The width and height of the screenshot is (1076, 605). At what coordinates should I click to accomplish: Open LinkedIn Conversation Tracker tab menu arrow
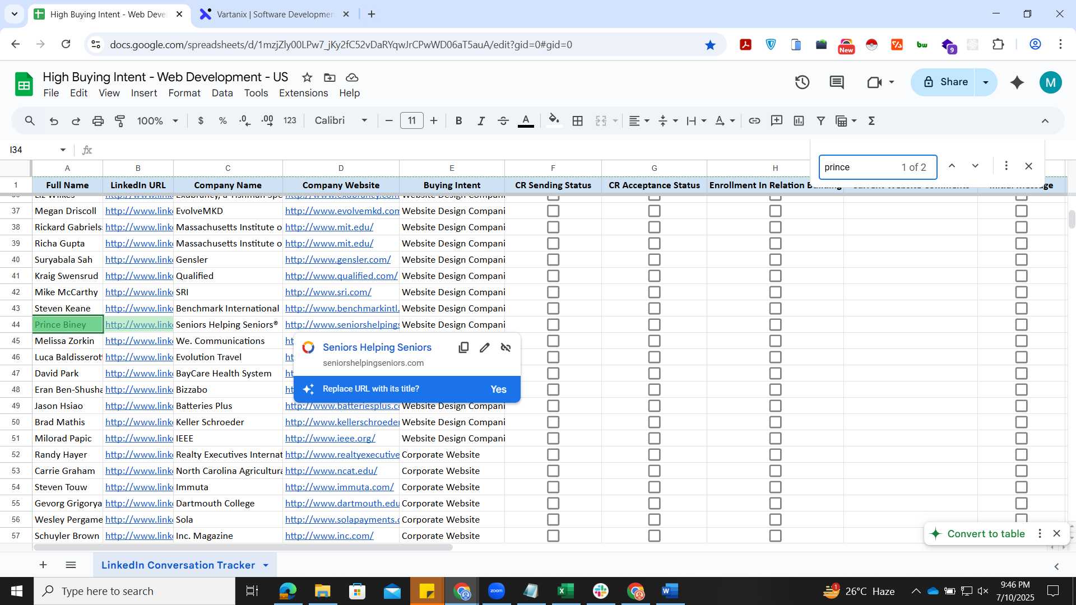pos(266,565)
